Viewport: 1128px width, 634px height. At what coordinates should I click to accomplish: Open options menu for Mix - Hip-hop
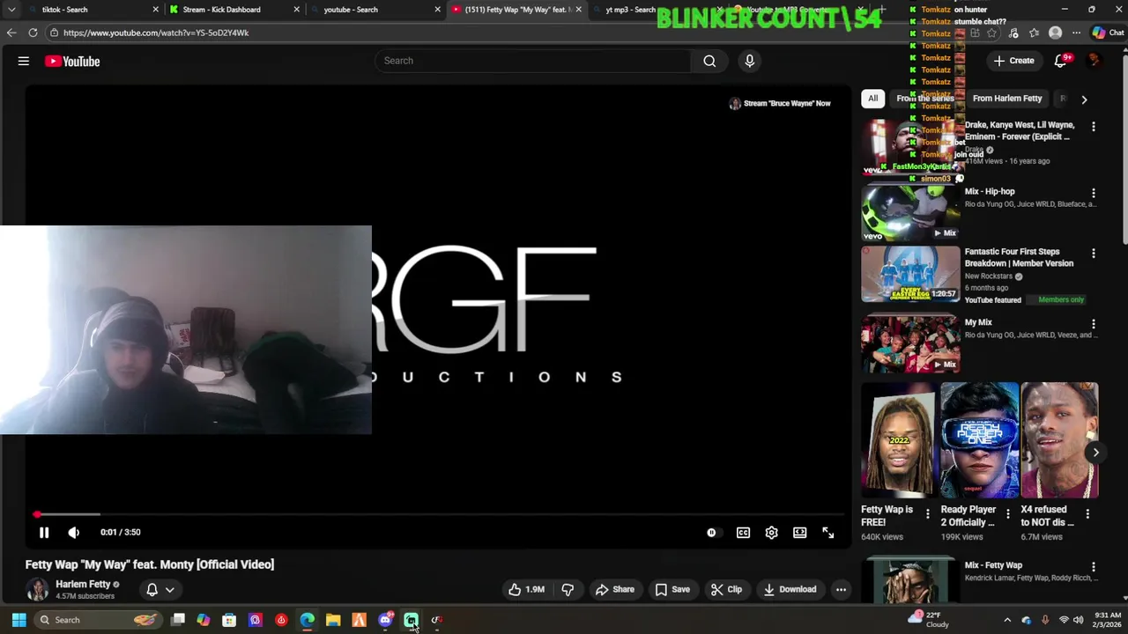(1094, 193)
